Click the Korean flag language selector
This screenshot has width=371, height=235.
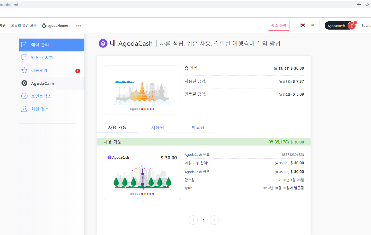[303, 25]
